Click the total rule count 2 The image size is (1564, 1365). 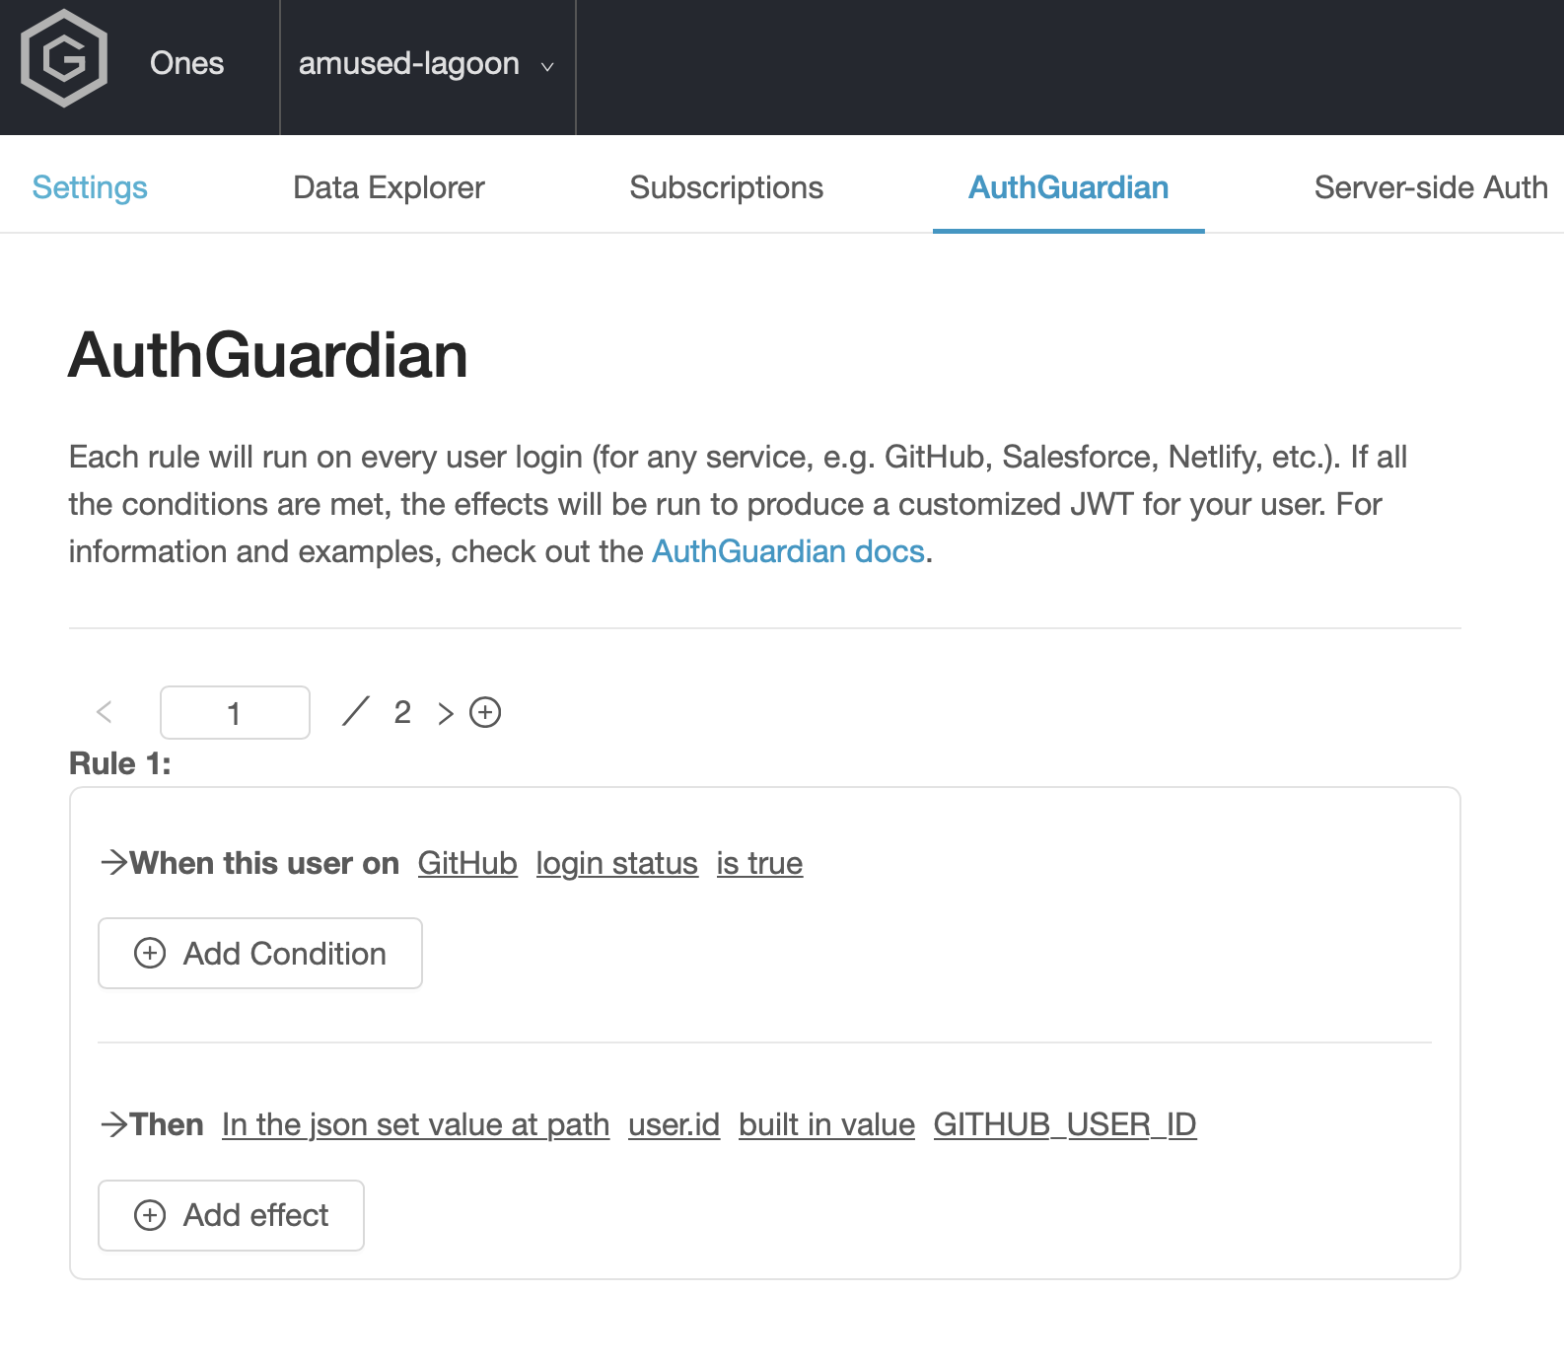click(x=402, y=712)
